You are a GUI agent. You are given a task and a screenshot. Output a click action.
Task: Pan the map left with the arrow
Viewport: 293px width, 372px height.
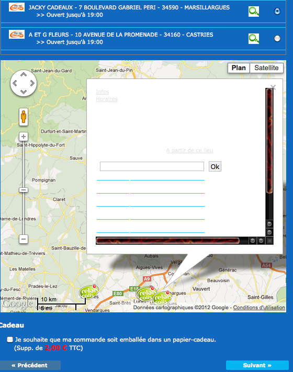(x=15, y=83)
